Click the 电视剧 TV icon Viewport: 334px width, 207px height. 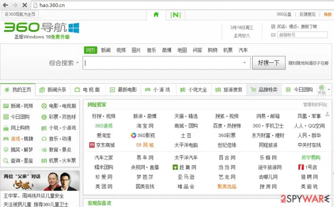click(77, 90)
